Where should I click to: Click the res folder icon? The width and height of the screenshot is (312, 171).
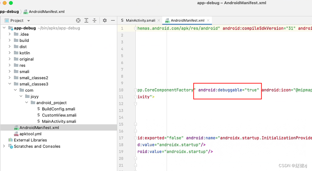pos(16,65)
